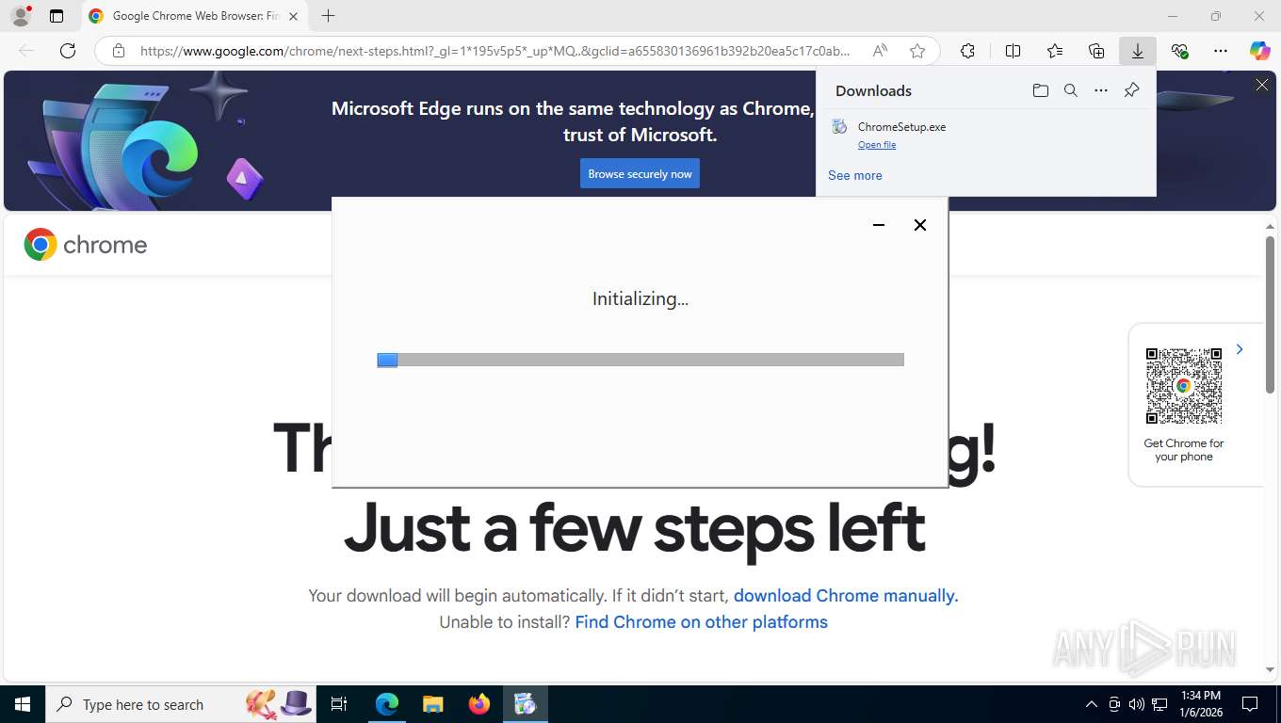Open Favorites list icon
1281x723 pixels.
(1055, 51)
